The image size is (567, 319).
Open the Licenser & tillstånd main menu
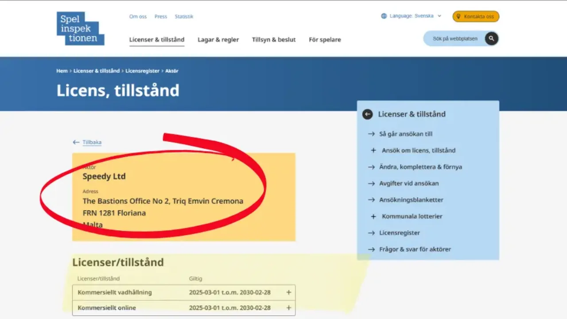(x=157, y=40)
